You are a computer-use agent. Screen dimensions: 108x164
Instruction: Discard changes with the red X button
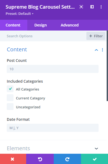(x=13, y=159)
